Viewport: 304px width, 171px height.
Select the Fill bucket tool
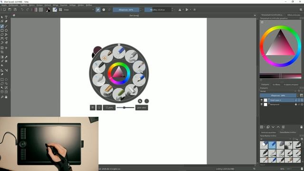click(2, 66)
